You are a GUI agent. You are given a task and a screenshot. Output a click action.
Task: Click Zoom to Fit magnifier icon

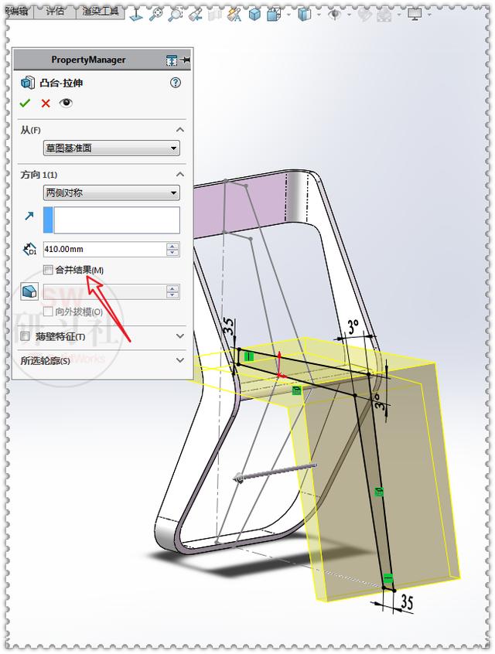155,14
